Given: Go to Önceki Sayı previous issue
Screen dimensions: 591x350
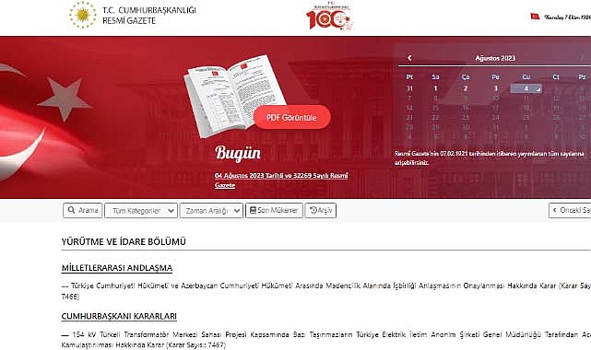Looking at the screenshot, I should pyautogui.click(x=570, y=210).
